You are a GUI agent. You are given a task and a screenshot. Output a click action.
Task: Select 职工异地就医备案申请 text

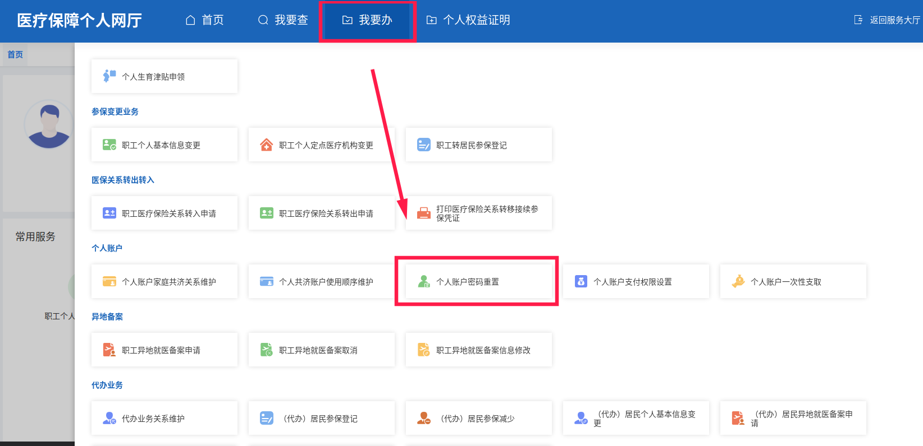pos(161,350)
